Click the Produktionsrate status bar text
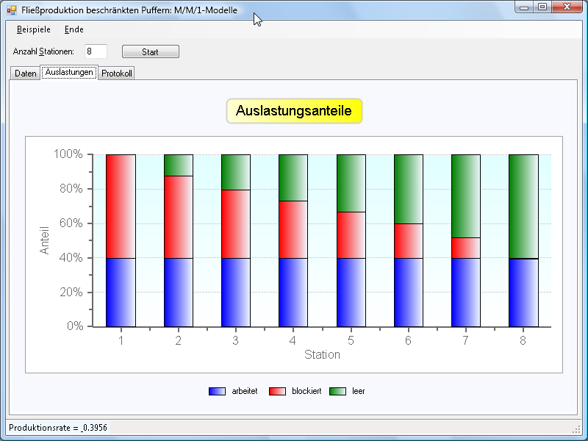Viewport: 588px width, 441px height. point(58,427)
